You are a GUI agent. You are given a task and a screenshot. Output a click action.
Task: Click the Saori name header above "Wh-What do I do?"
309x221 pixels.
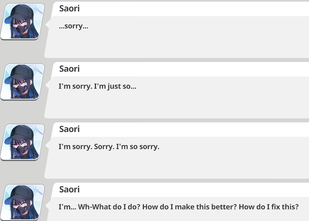tap(69, 189)
